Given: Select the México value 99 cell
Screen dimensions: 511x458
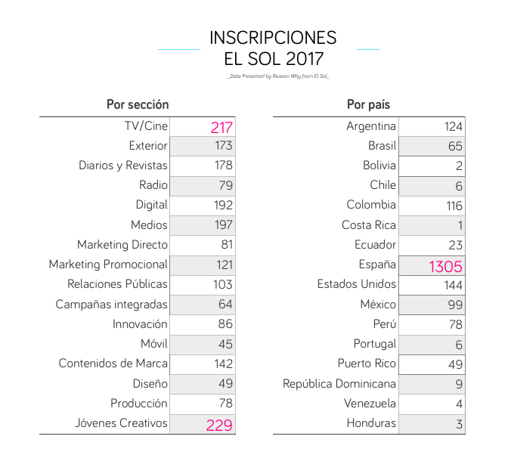Looking at the screenshot, I should point(432,305).
